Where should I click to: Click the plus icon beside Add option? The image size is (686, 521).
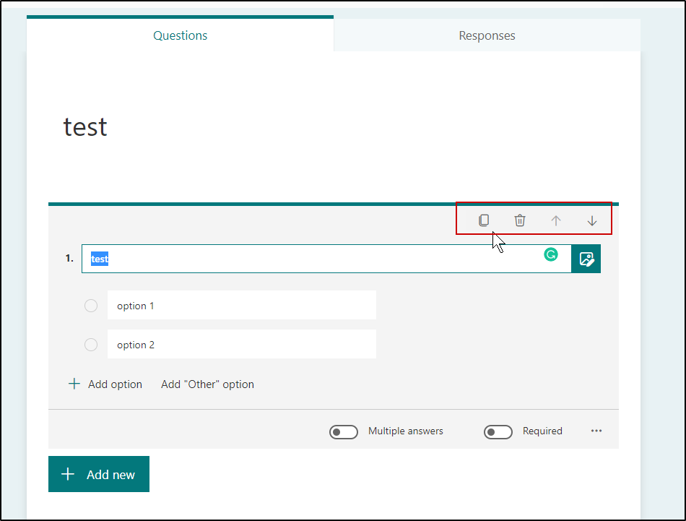[74, 384]
